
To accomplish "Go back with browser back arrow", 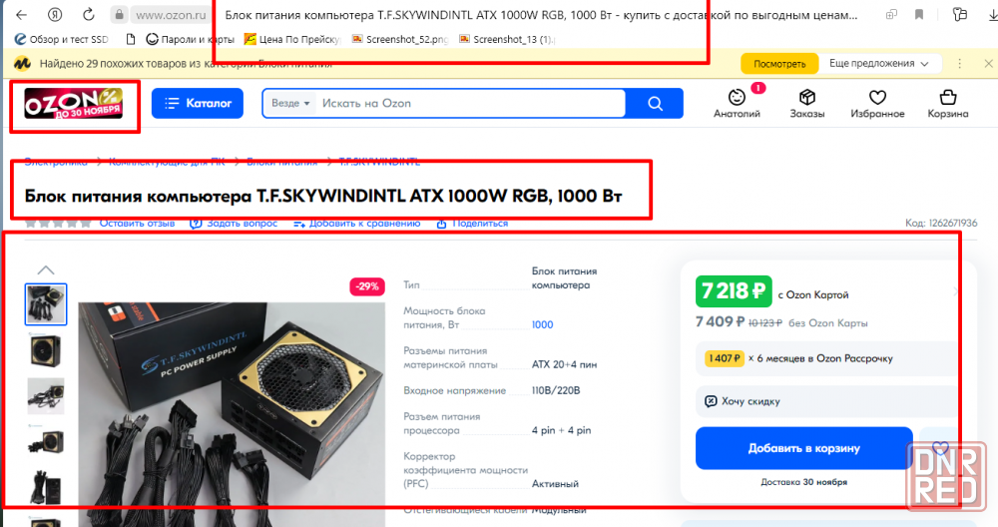I will (x=22, y=14).
